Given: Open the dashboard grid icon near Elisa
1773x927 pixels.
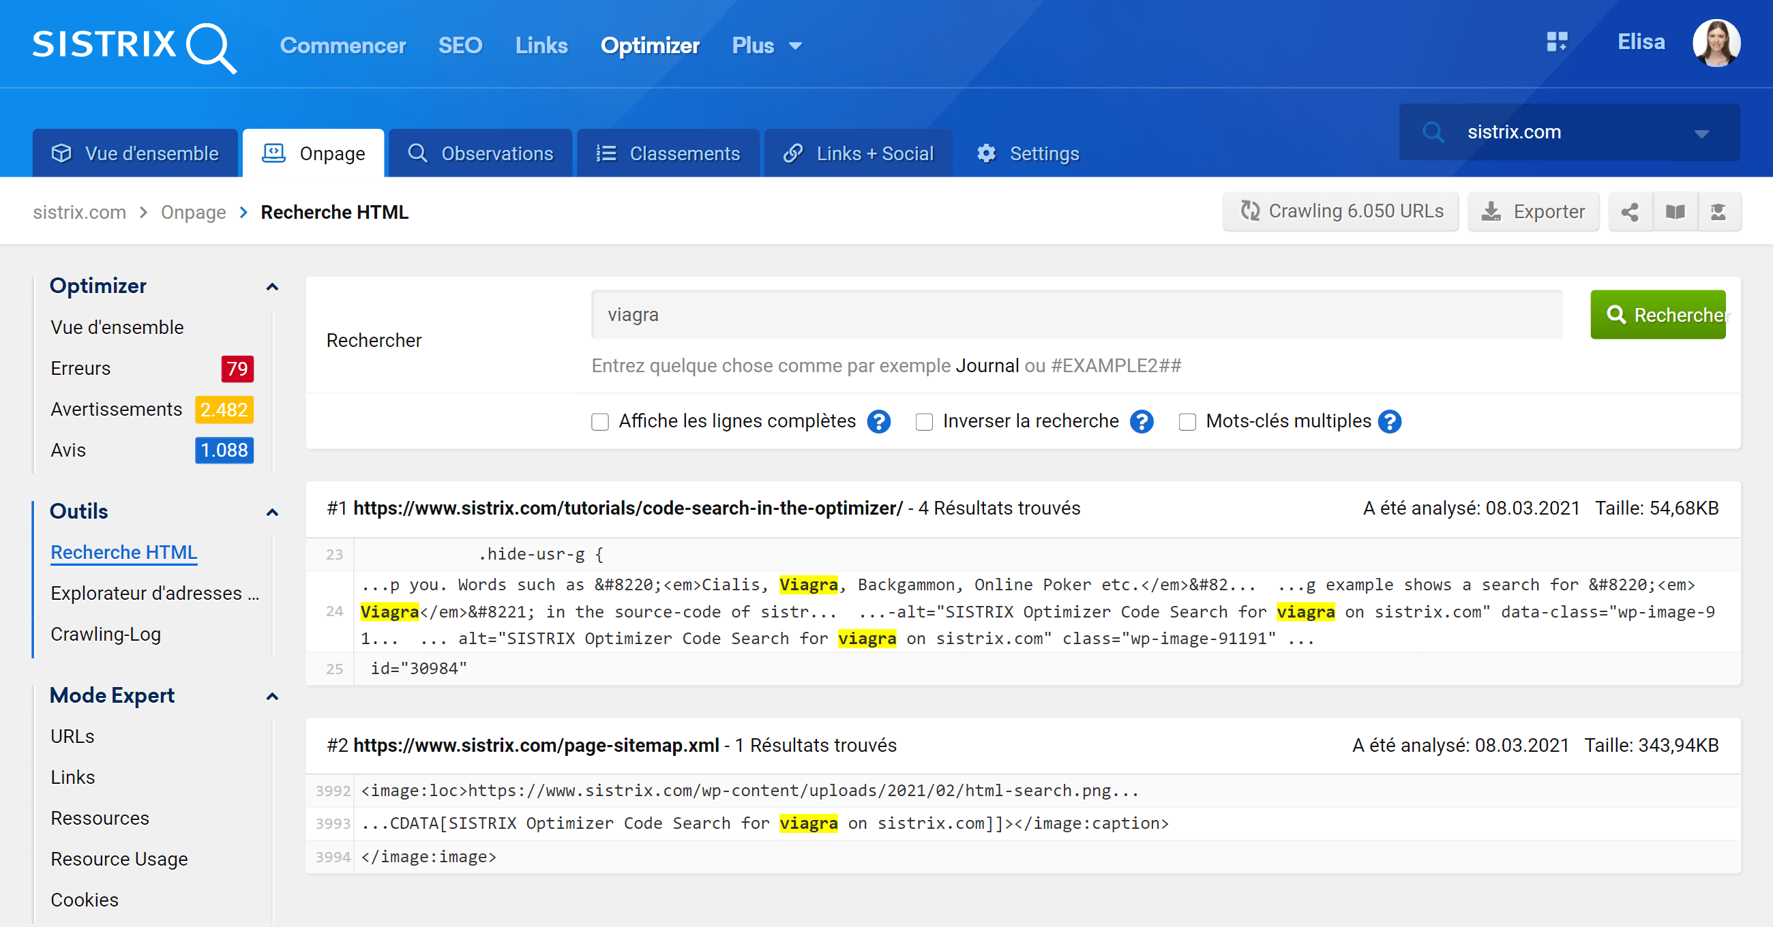Looking at the screenshot, I should pyautogui.click(x=1556, y=42).
